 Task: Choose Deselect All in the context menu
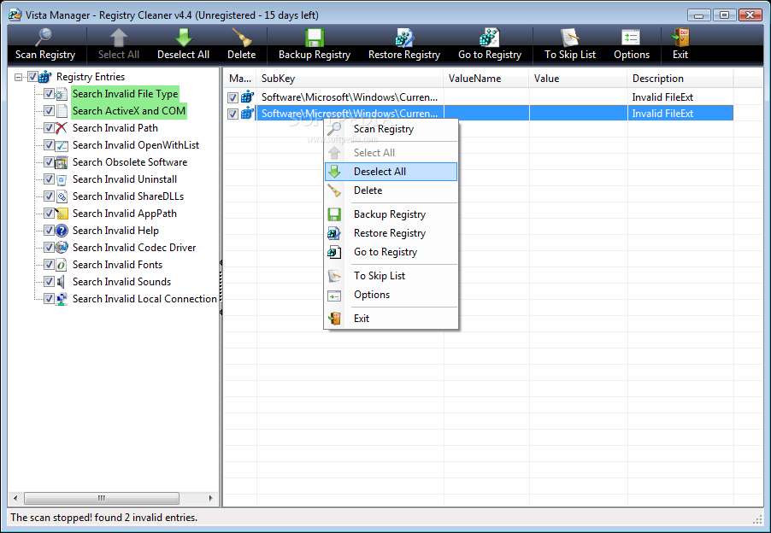coord(391,172)
